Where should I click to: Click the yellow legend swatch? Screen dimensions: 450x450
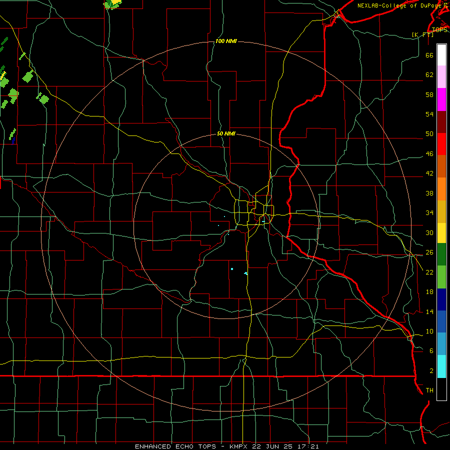(x=441, y=232)
